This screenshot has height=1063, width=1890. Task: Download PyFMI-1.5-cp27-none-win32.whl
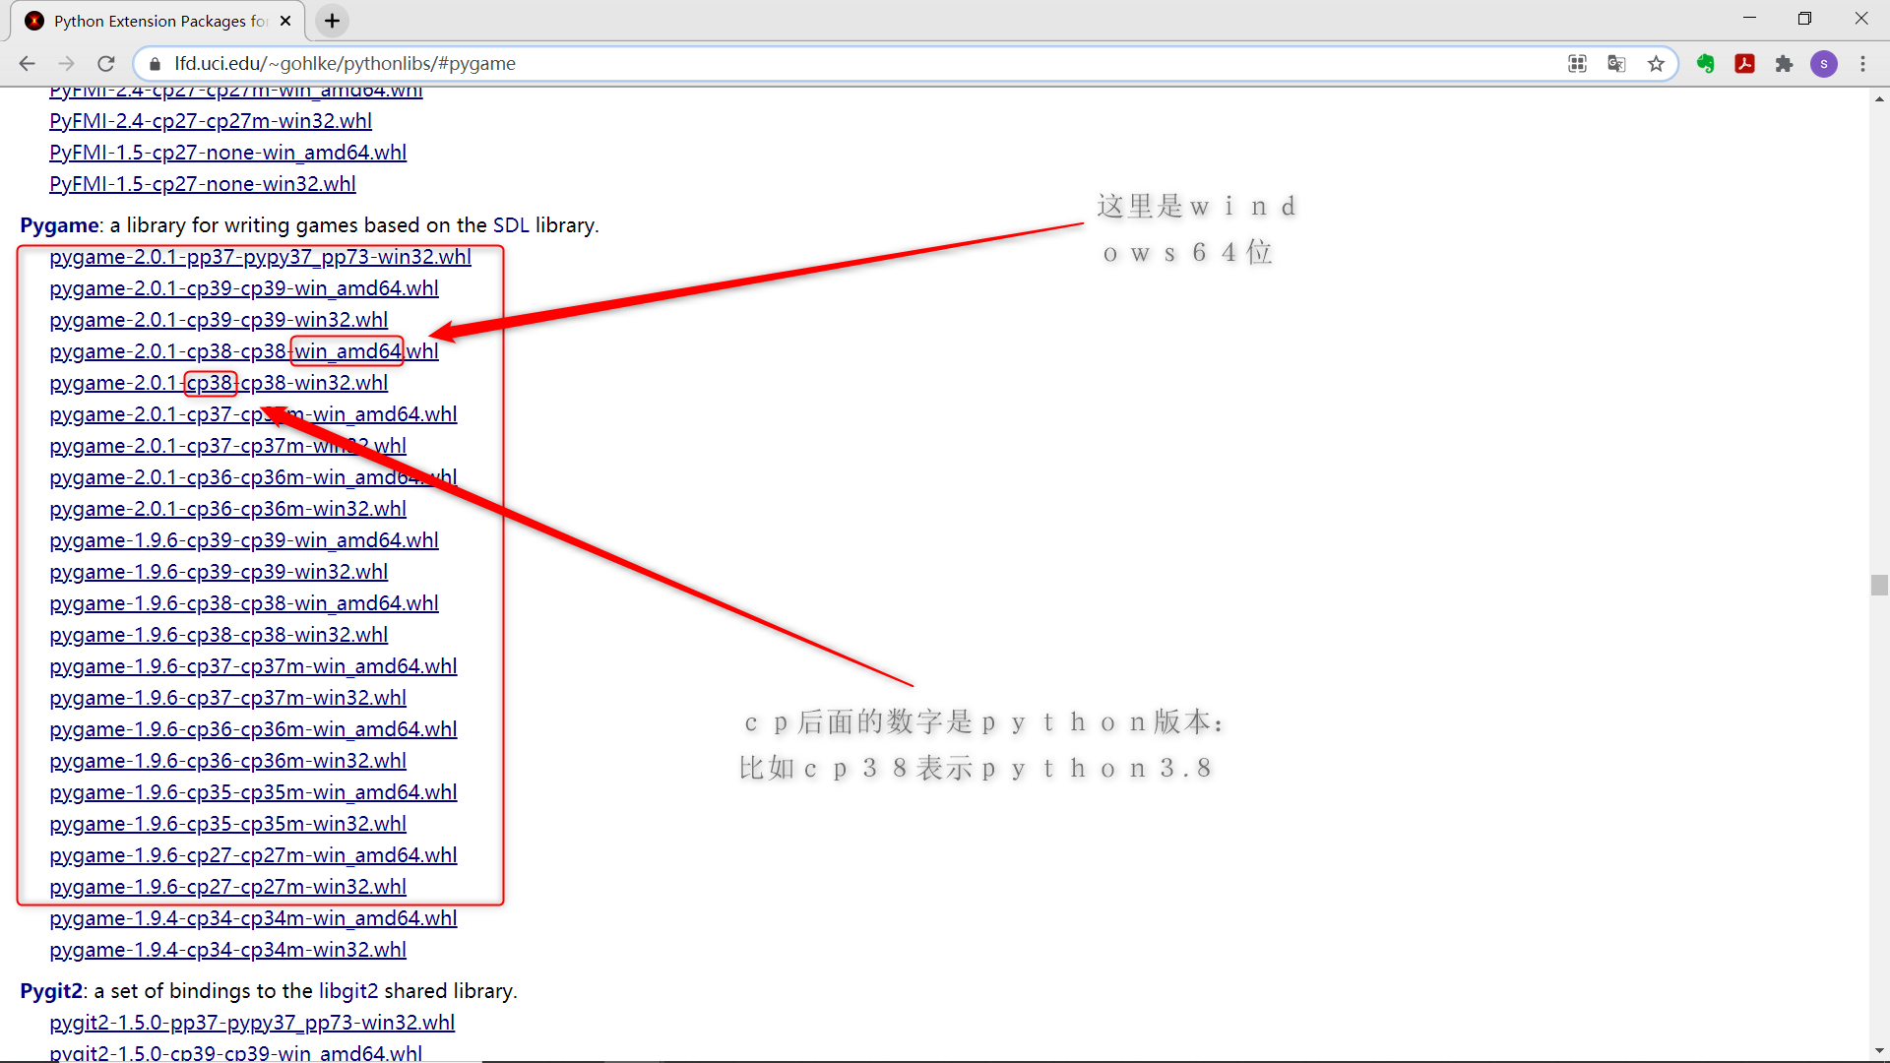202,183
